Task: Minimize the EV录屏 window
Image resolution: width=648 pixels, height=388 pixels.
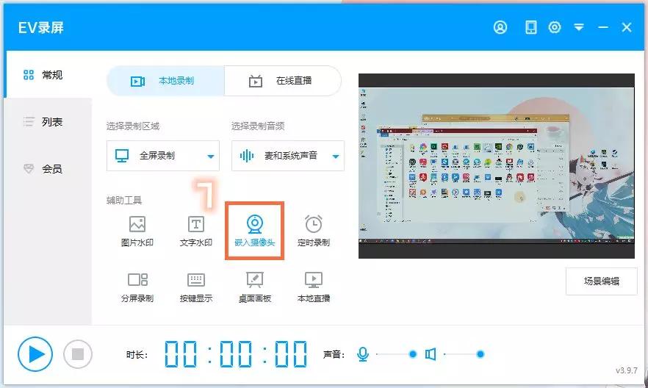Action: (x=603, y=27)
